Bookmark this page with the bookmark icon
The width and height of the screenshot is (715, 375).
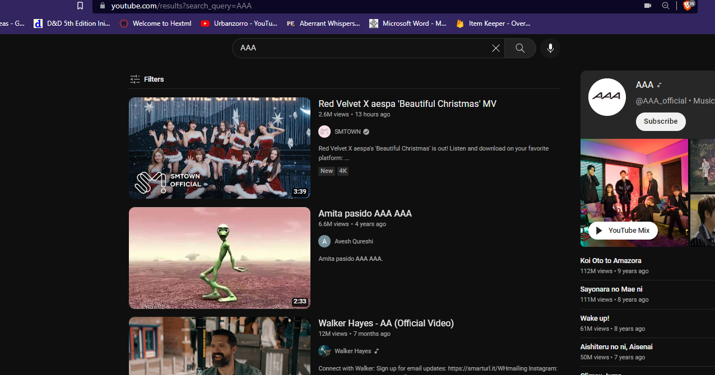coord(80,6)
